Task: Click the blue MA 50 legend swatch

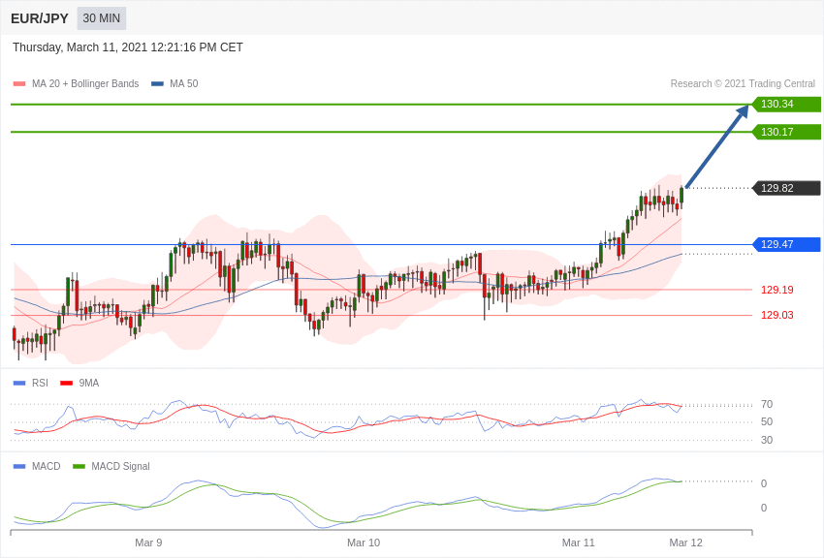Action: (157, 84)
